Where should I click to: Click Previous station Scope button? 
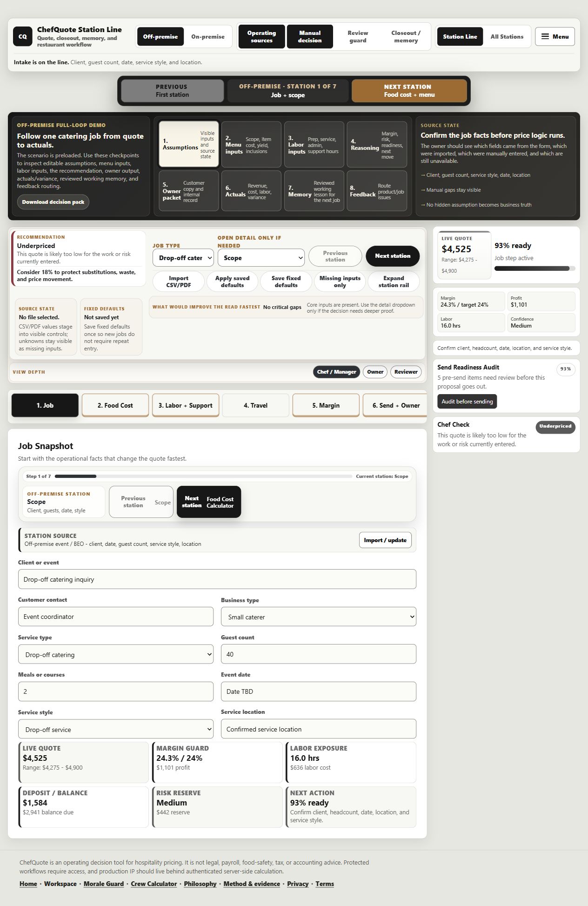(141, 502)
